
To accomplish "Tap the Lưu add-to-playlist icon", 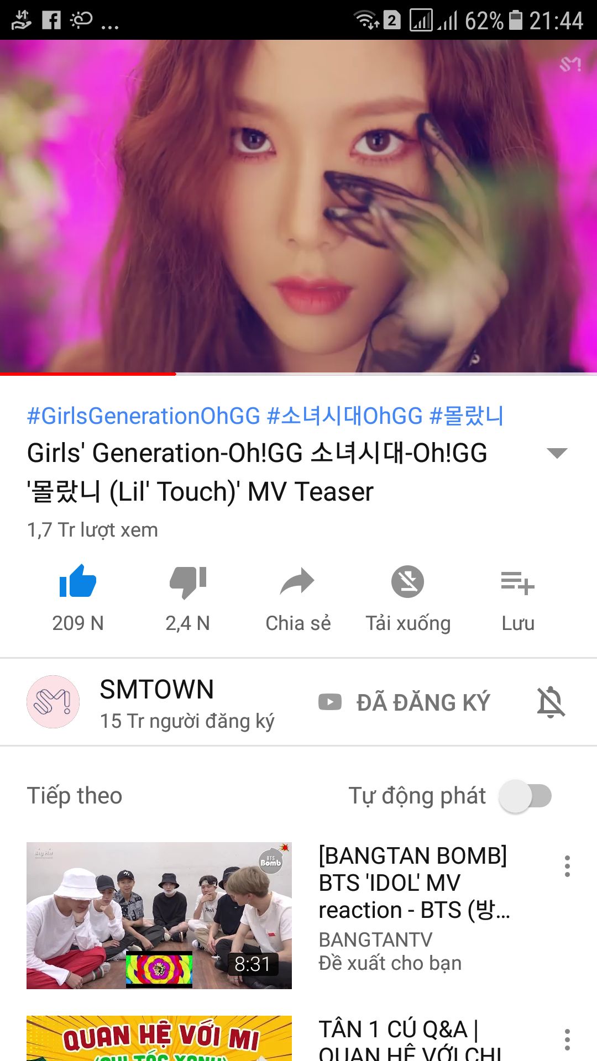I will [x=517, y=582].
